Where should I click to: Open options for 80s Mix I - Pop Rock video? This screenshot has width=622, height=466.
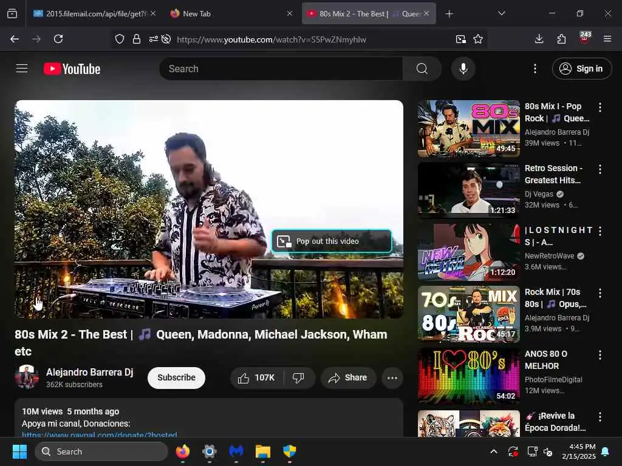(600, 107)
